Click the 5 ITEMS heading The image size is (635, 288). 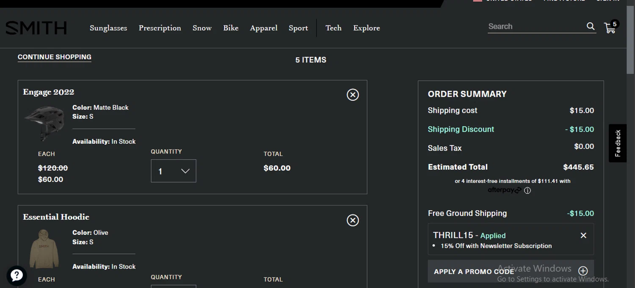click(x=311, y=60)
